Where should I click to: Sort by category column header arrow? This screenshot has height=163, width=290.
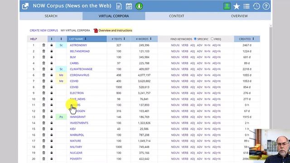(x=61, y=39)
